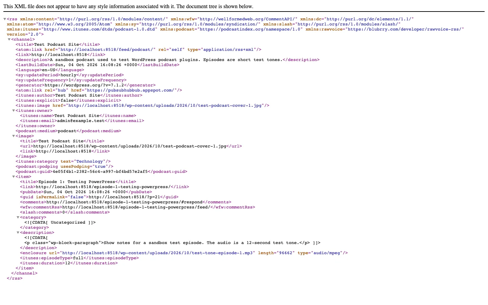The width and height of the screenshot is (488, 305).
Task: Collapse the episode description node
Action: (18, 233)
